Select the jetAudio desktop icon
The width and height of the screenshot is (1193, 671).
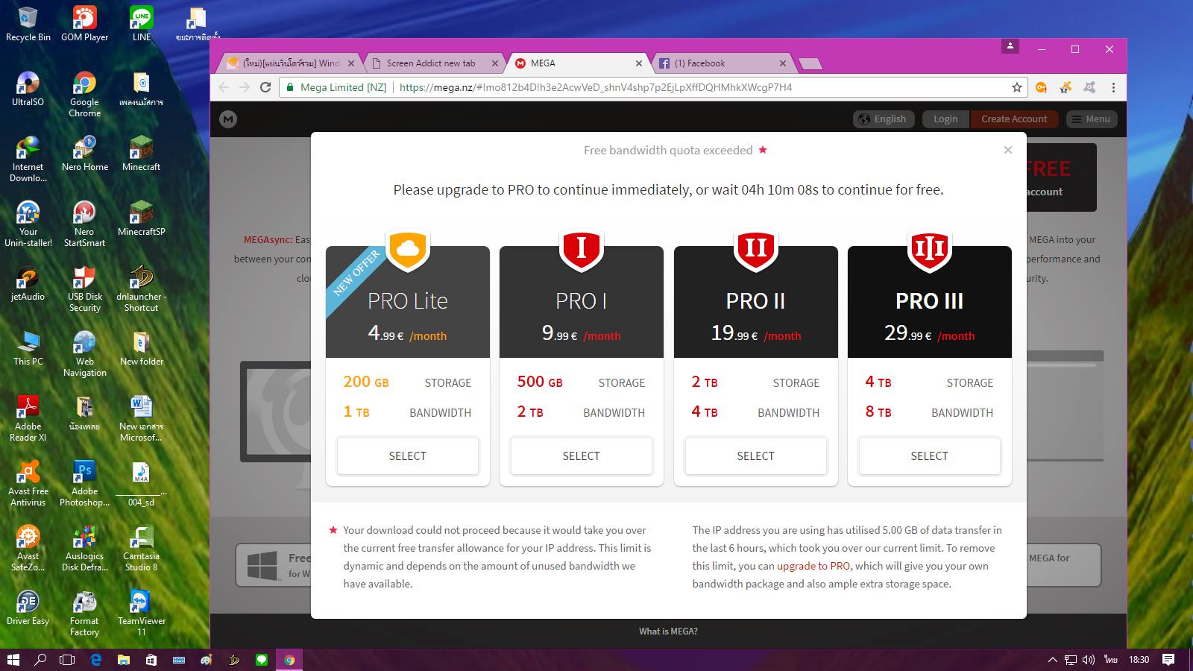tap(28, 283)
